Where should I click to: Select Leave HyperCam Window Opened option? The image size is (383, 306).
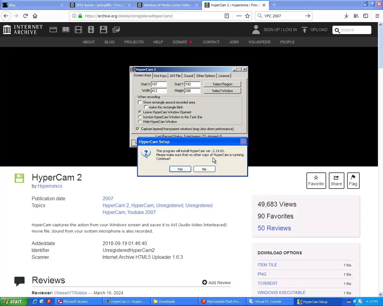click(x=140, y=112)
